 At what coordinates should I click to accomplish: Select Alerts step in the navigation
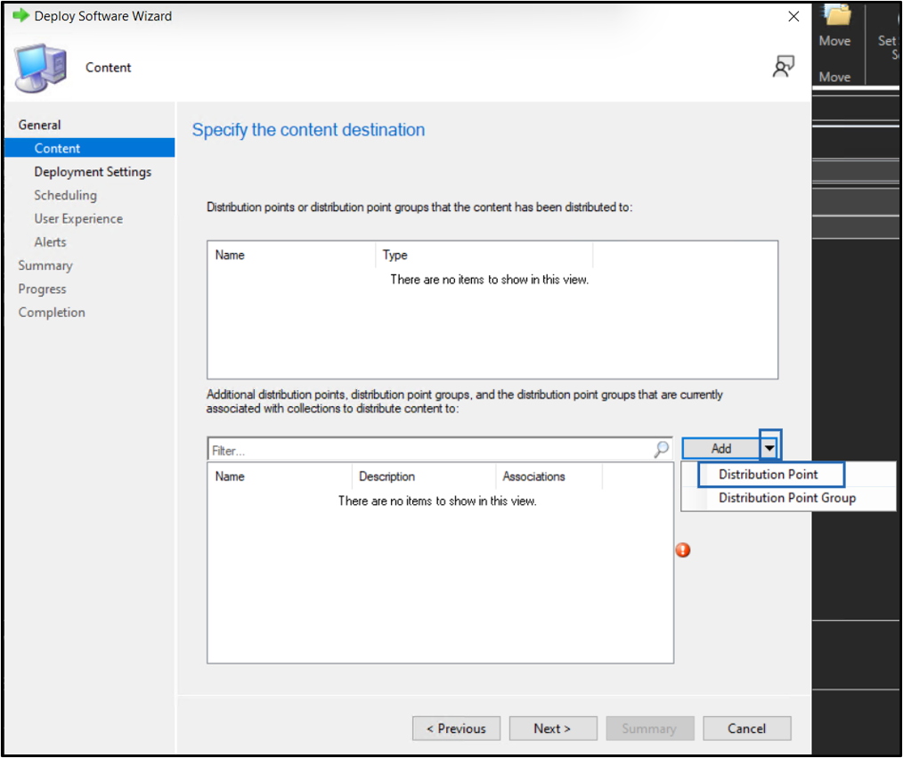(50, 242)
